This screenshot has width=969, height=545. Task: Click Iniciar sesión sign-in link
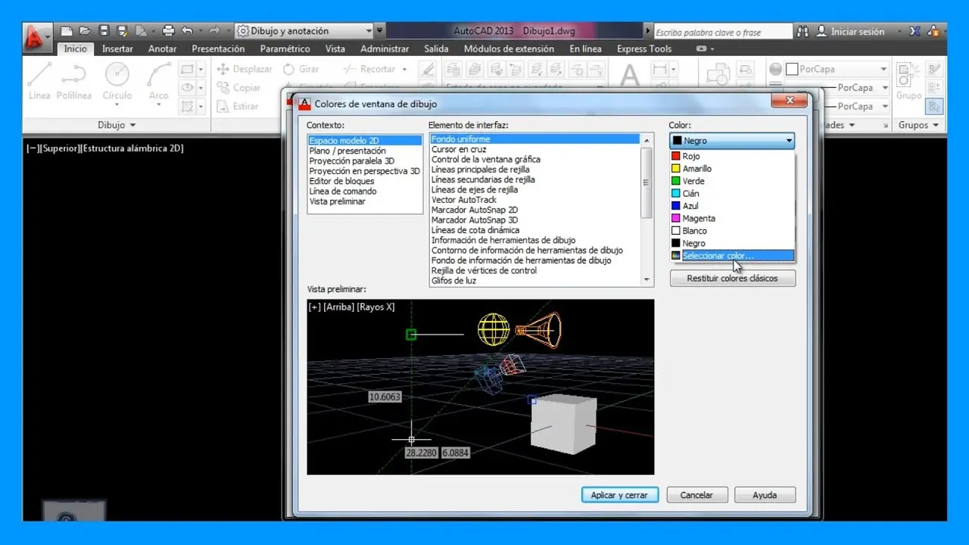tap(849, 32)
